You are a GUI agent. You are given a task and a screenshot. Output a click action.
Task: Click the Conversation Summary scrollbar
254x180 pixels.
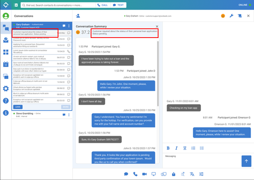pyautogui.click(x=158, y=73)
